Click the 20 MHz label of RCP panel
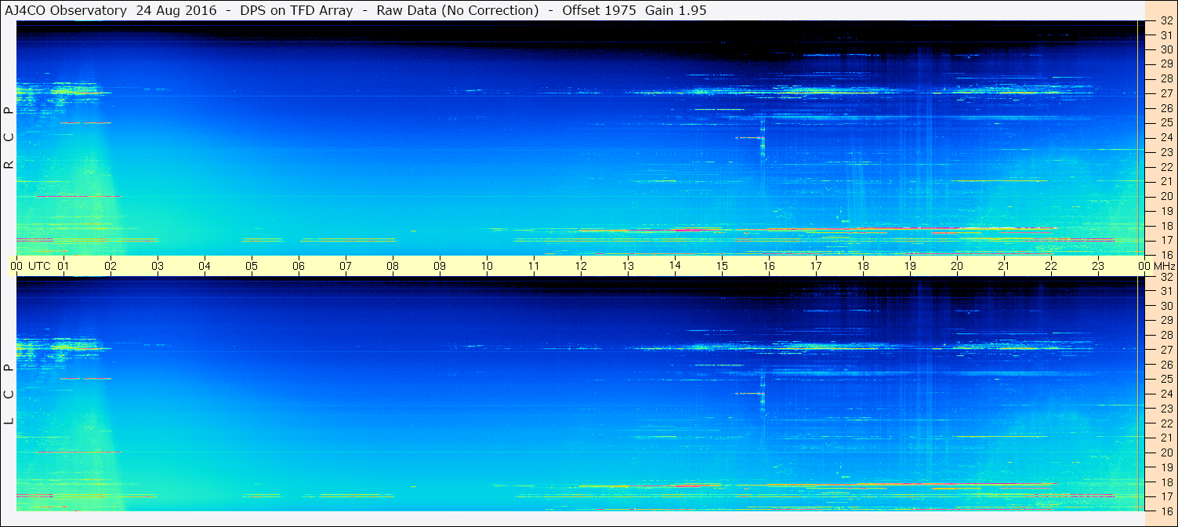1178x527 pixels. tap(1166, 196)
